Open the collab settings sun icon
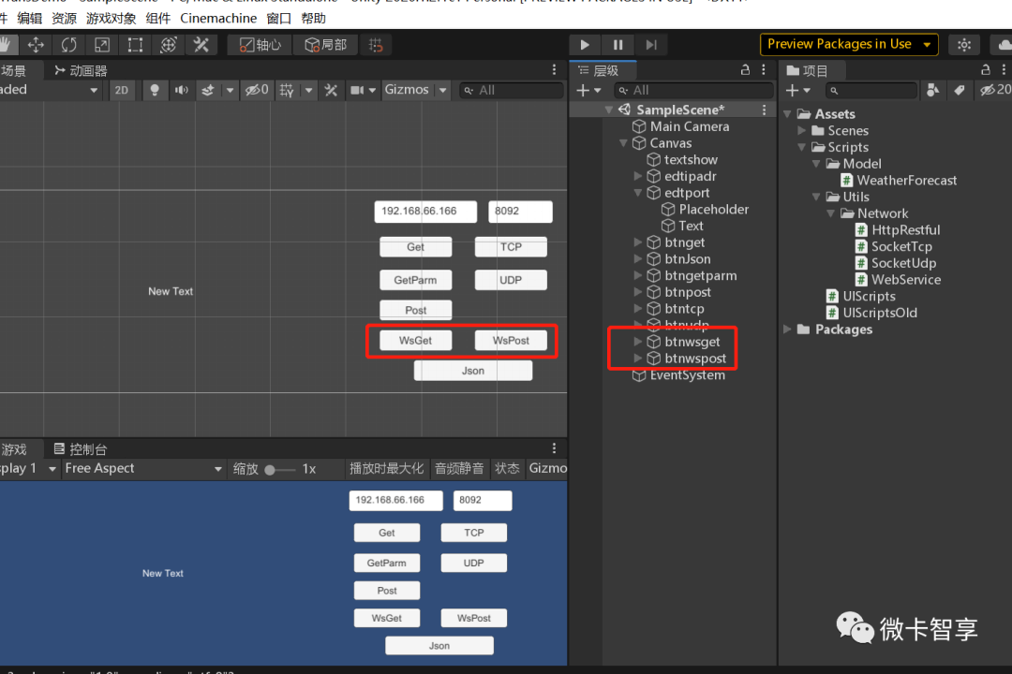Image resolution: width=1012 pixels, height=674 pixels. point(964,45)
